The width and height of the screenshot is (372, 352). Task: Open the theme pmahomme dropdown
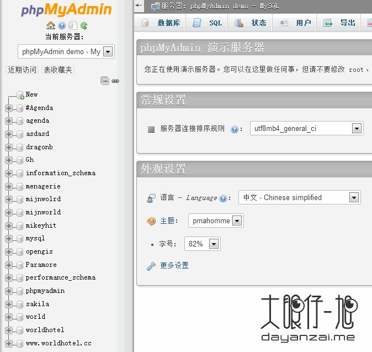[216, 220]
